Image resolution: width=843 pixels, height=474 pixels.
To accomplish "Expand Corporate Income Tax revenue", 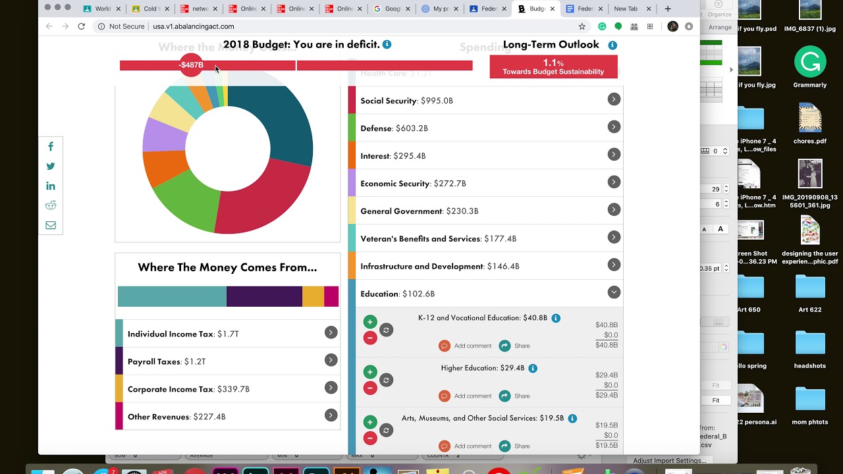I will (x=331, y=388).
